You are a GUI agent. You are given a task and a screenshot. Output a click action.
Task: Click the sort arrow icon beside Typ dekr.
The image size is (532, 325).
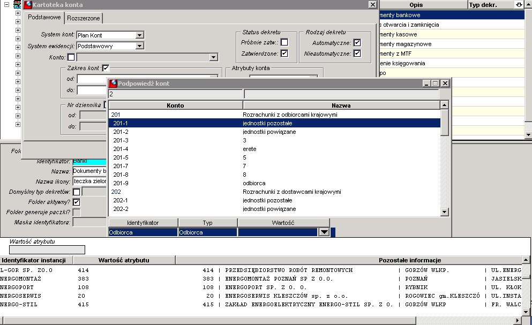(519, 5)
